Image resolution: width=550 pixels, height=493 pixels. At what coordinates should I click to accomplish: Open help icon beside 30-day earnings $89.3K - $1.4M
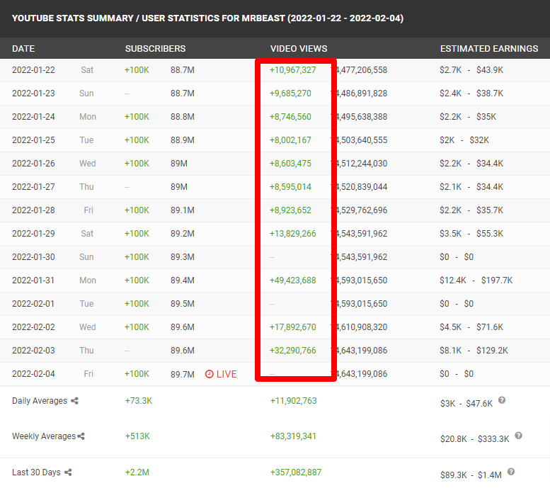(x=511, y=472)
